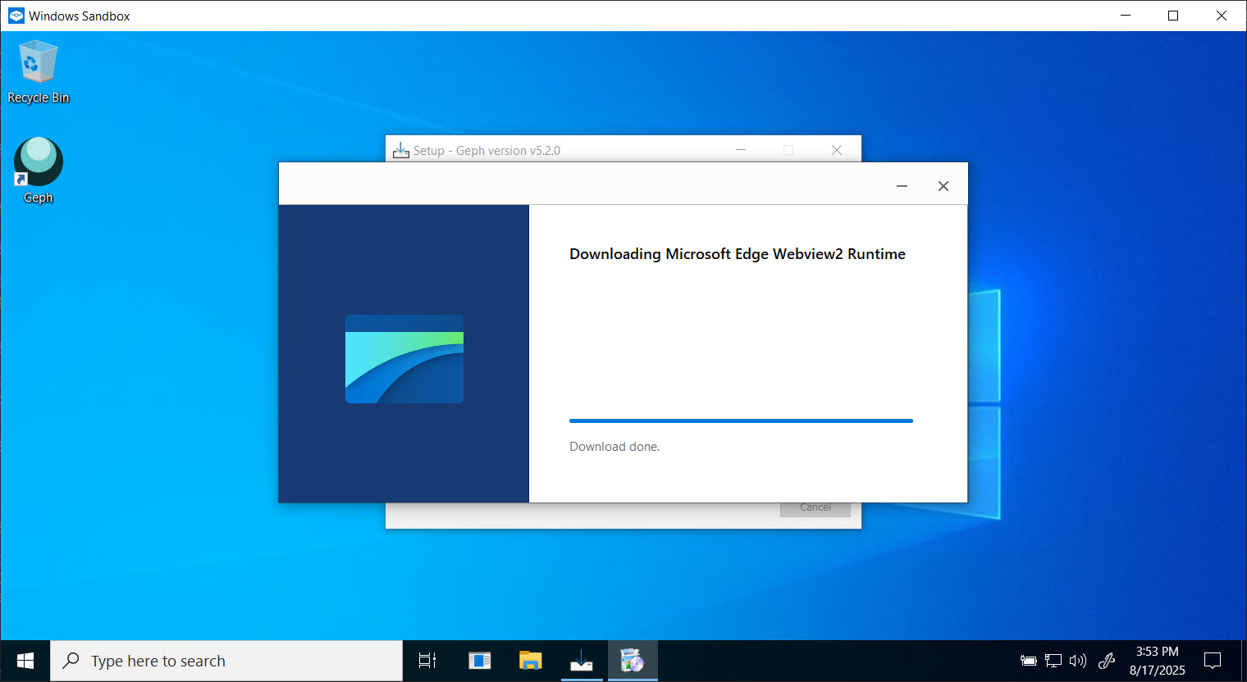1247x682 pixels.
Task: Open Windows Ink Workspace pen icon
Action: (1107, 661)
